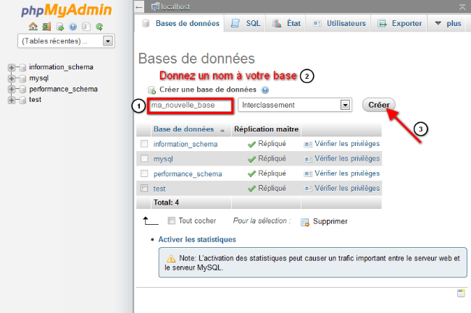This screenshot has width=471, height=313.
Task: Click database icon beside performance_schema in tree
Action: coord(22,89)
